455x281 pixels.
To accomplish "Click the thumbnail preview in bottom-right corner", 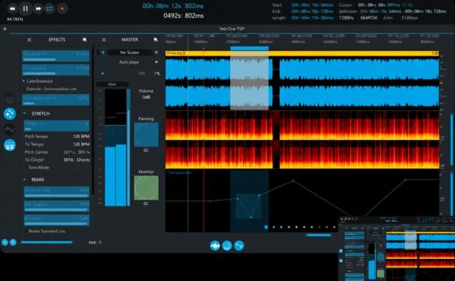I will pyautogui.click(x=397, y=248).
